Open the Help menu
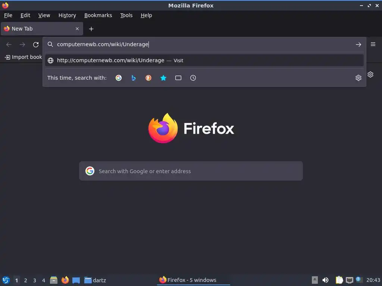 click(x=146, y=15)
